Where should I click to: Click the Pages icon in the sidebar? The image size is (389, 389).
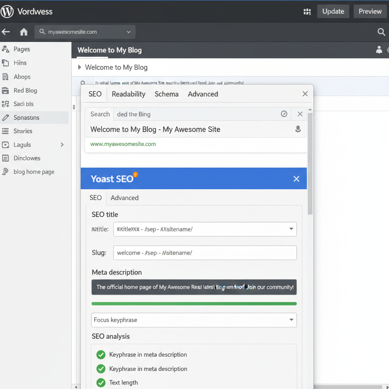6,49
